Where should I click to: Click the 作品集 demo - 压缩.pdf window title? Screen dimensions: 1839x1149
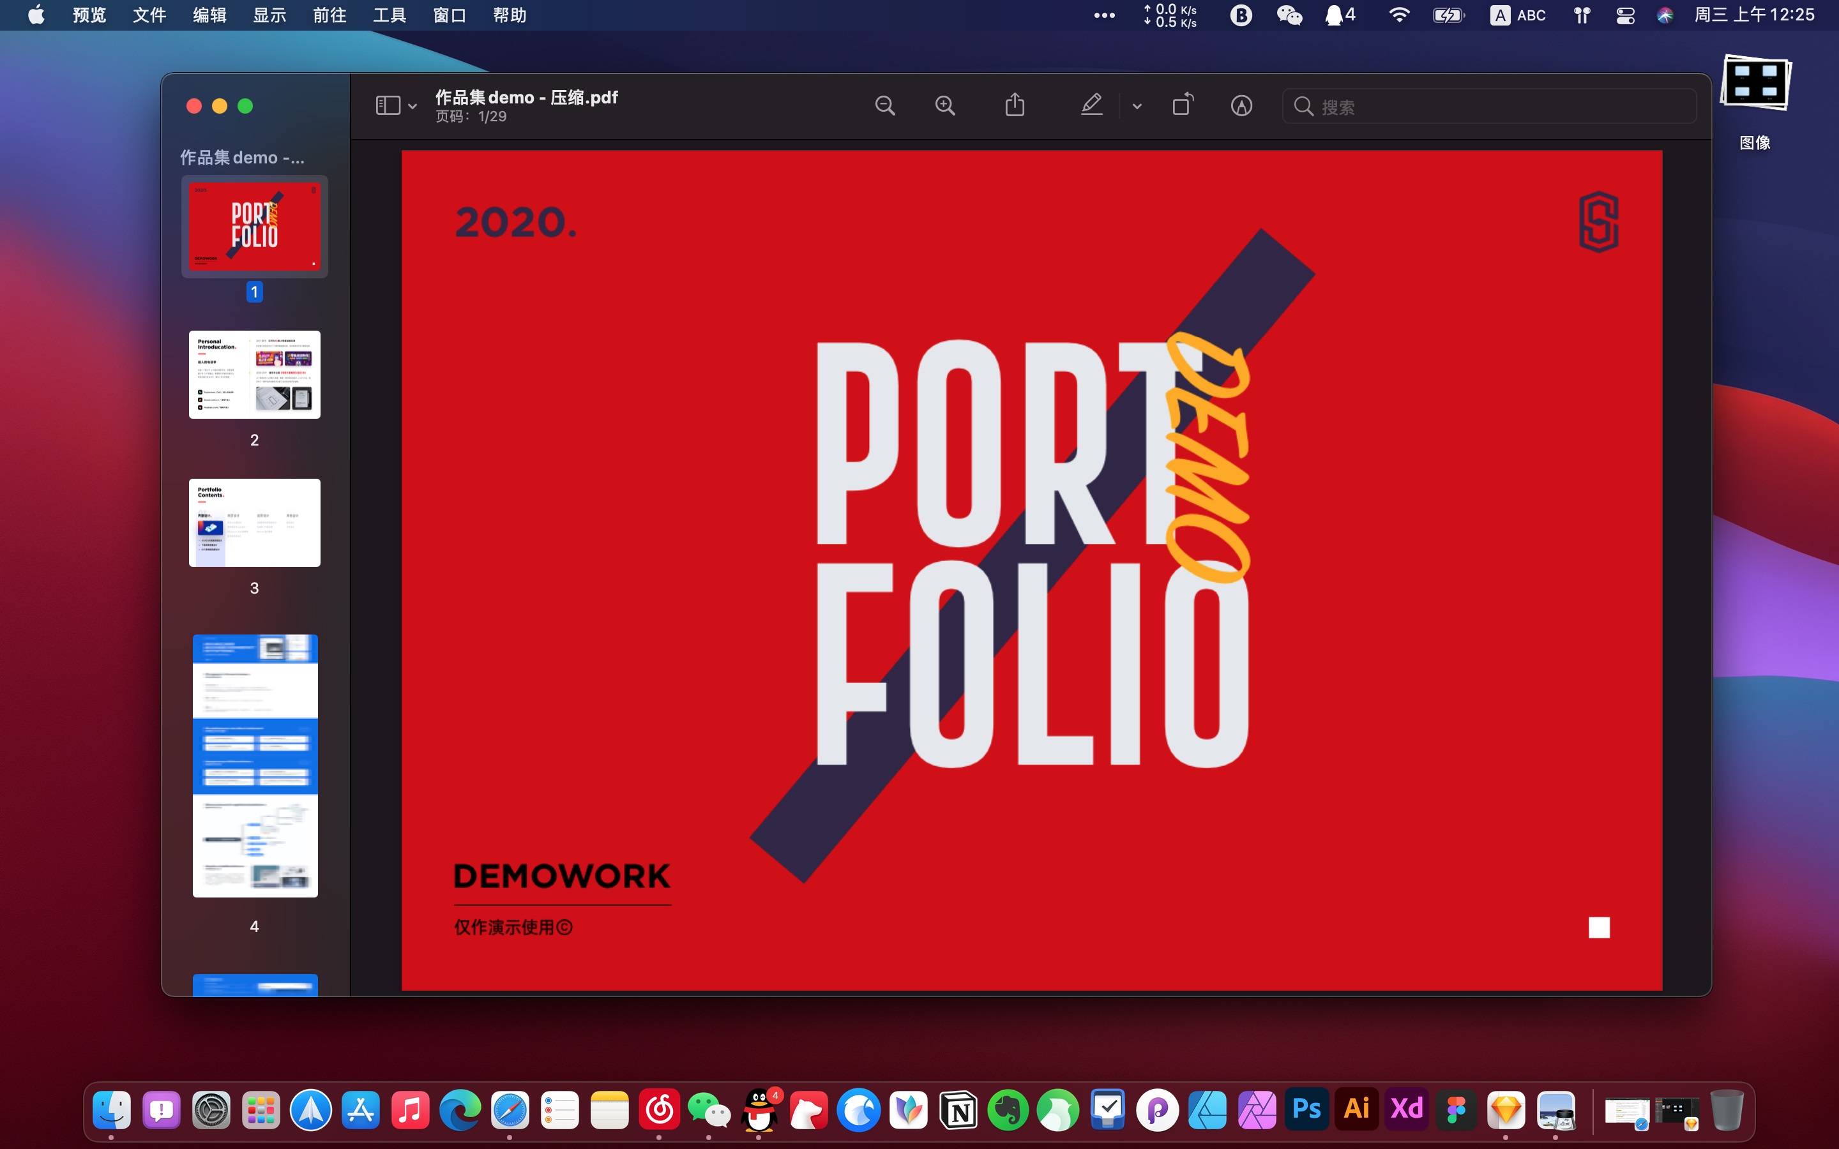pos(527,97)
